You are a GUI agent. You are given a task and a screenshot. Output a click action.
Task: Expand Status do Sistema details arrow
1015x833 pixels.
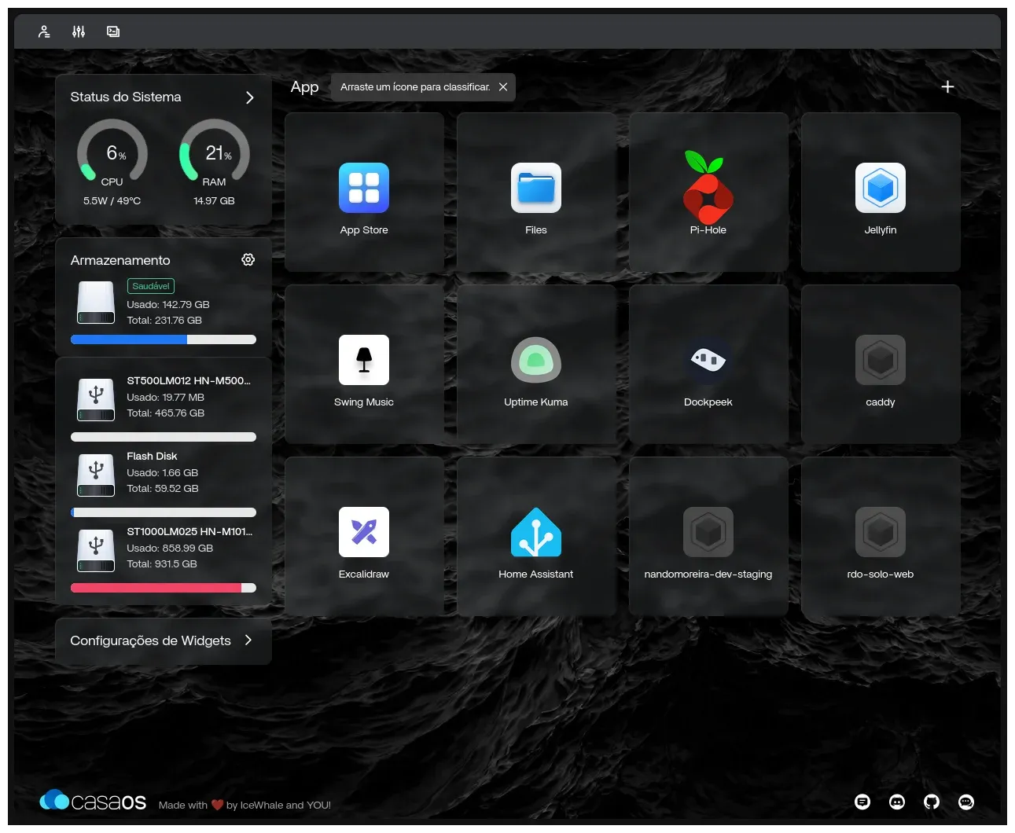click(x=249, y=97)
